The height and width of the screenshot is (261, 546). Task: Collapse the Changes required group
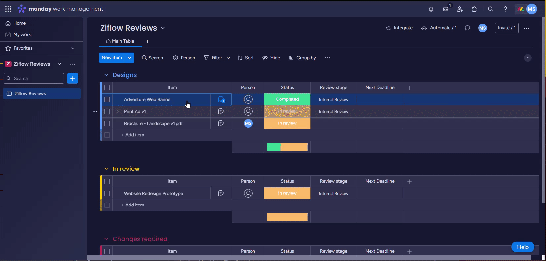(106, 239)
